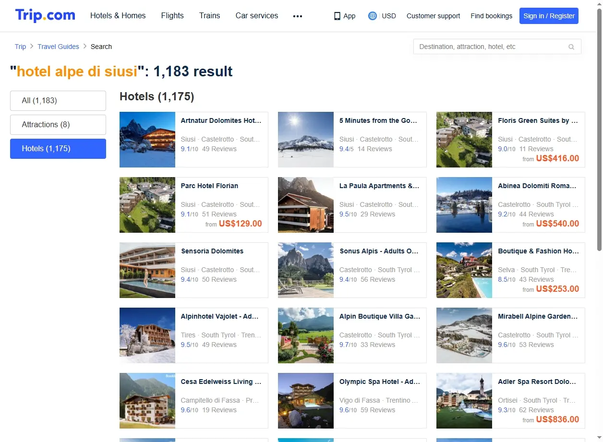Screen dimensions: 603x442
Task: Select the Attractions (8) filter tab
Action: click(58, 125)
